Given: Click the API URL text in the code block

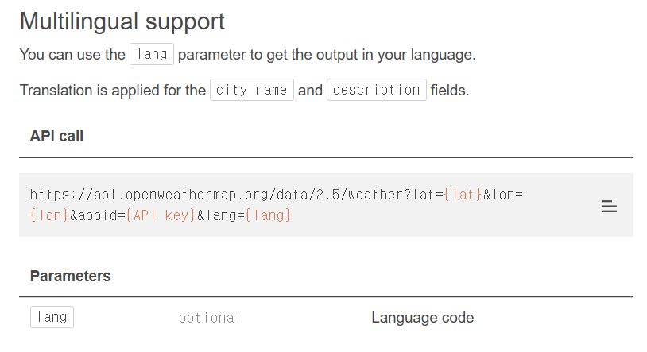Looking at the screenshot, I should 277,205.
